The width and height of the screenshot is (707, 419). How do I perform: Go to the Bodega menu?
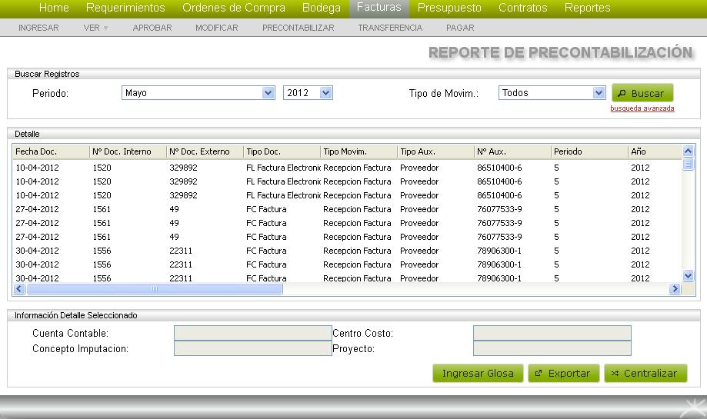point(322,8)
